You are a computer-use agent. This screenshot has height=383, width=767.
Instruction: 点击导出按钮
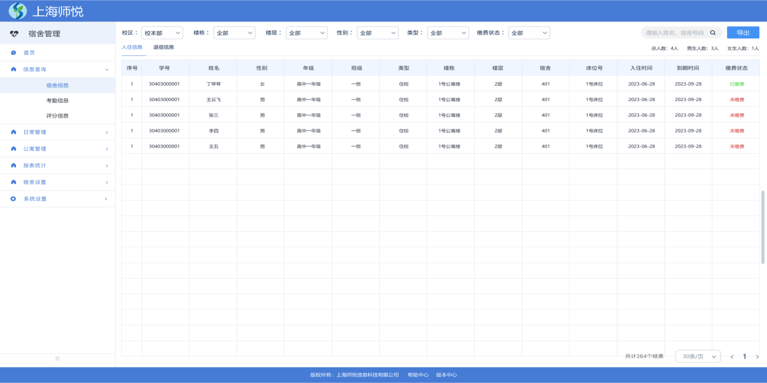pos(742,32)
